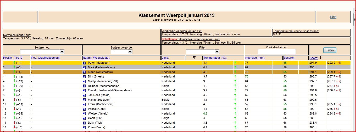The width and height of the screenshot is (356, 132).
Task: Click the icon beside Peter (Maarssen)
Action: point(84,63)
